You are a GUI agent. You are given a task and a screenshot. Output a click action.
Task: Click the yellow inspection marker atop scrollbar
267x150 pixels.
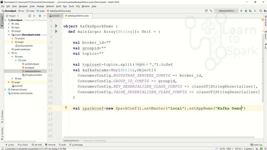(x=262, y=20)
